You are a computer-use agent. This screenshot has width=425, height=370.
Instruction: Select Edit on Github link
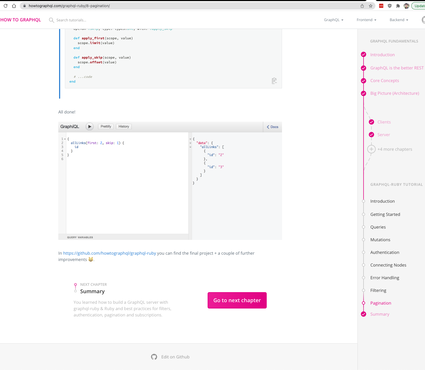click(x=175, y=357)
